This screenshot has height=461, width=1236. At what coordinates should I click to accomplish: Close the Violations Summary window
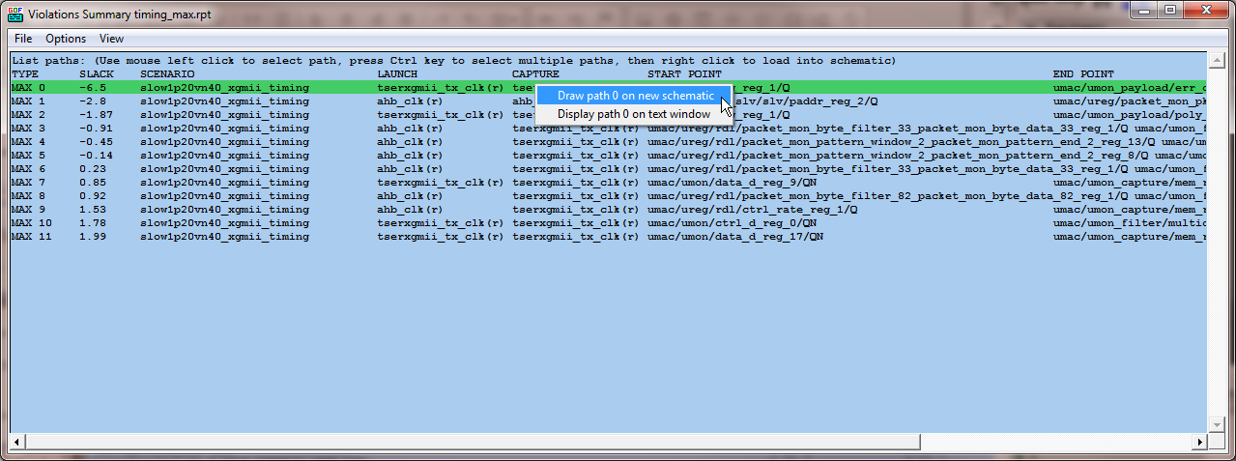[x=1206, y=10]
